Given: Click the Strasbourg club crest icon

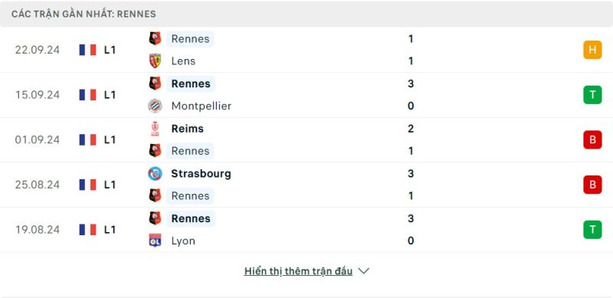Looking at the screenshot, I should (x=156, y=174).
